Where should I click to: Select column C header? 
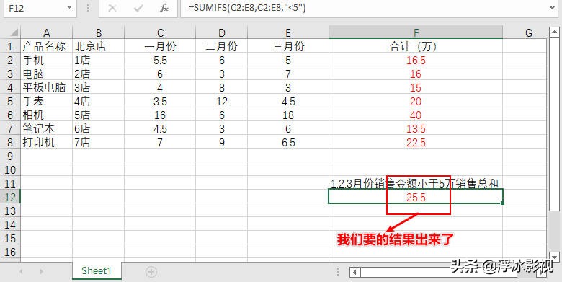pos(160,33)
